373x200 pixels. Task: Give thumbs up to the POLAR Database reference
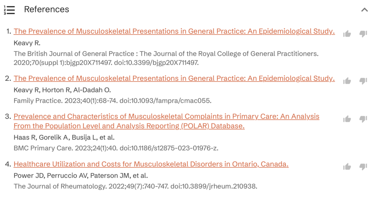point(347,119)
